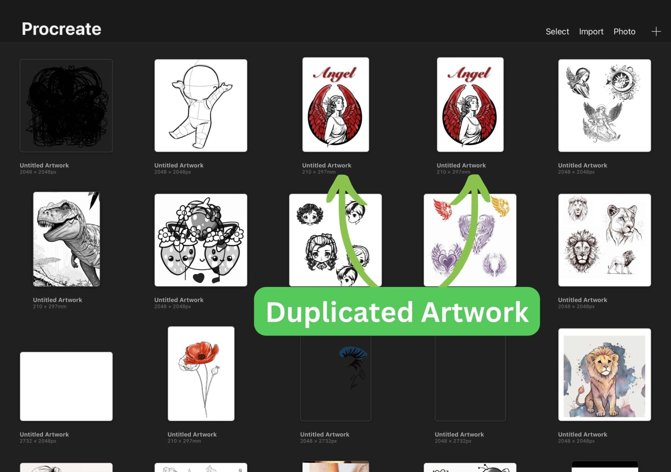Open the red poppy flower artwork

tap(201, 374)
